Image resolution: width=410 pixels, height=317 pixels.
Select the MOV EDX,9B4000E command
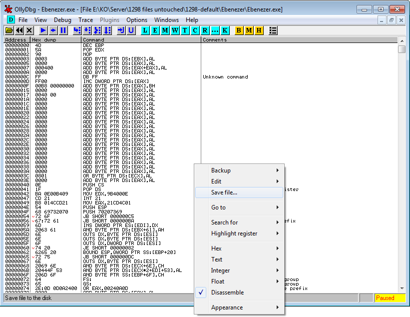tap(105, 193)
